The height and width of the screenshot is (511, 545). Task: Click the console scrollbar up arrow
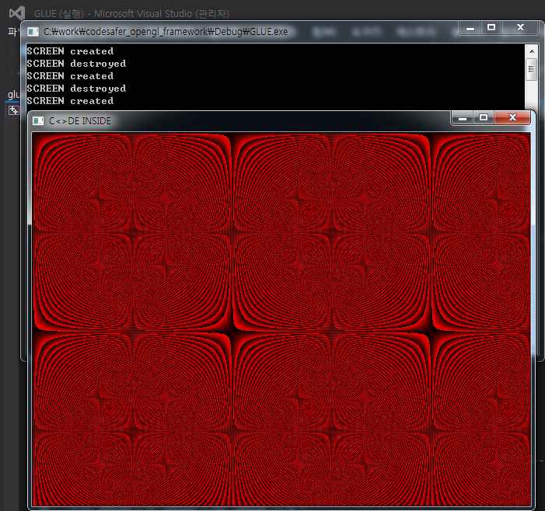[532, 51]
